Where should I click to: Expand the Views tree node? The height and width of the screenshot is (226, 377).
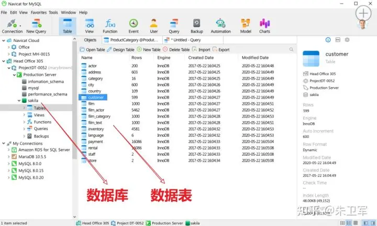click(x=24, y=115)
